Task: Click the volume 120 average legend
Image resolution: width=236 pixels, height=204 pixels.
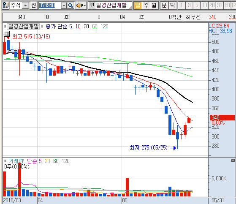Action: pyautogui.click(x=65, y=161)
